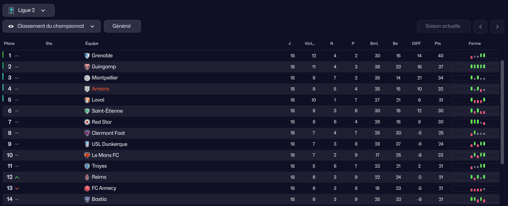Click the Ligue 2 competition logo icon
508x206 pixels.
tap(11, 10)
